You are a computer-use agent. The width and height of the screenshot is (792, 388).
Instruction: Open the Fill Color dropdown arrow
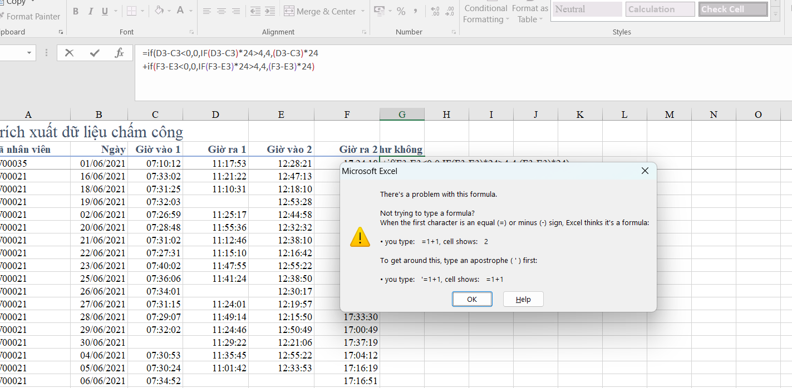pyautogui.click(x=169, y=11)
